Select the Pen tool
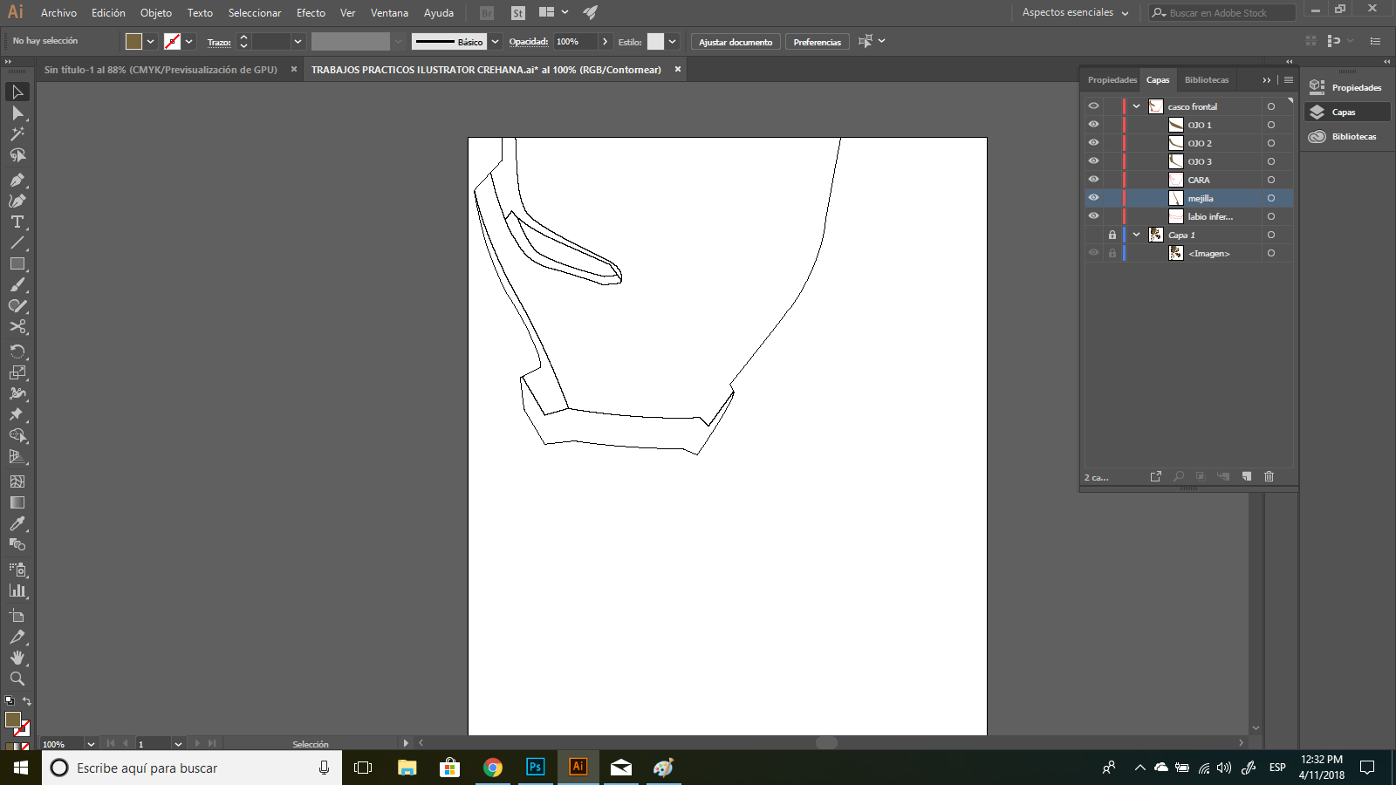 [x=17, y=180]
